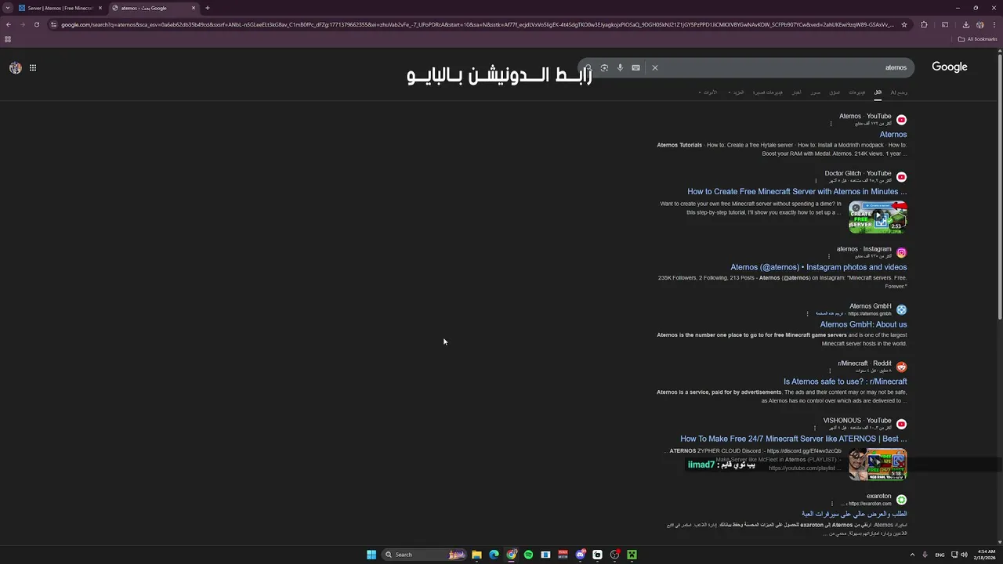Click the Google logo

coord(949,67)
